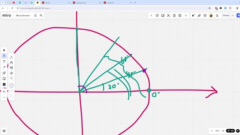This screenshot has width=240, height=135.
Task: Zoom in with the plus button
Action: [x=223, y=131]
